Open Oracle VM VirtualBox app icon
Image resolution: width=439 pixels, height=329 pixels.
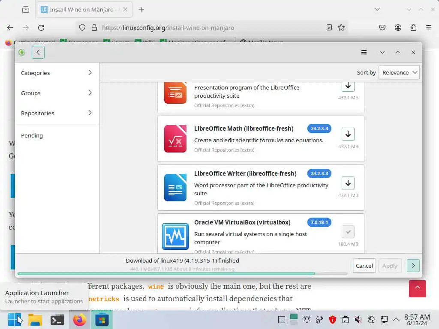(x=175, y=236)
